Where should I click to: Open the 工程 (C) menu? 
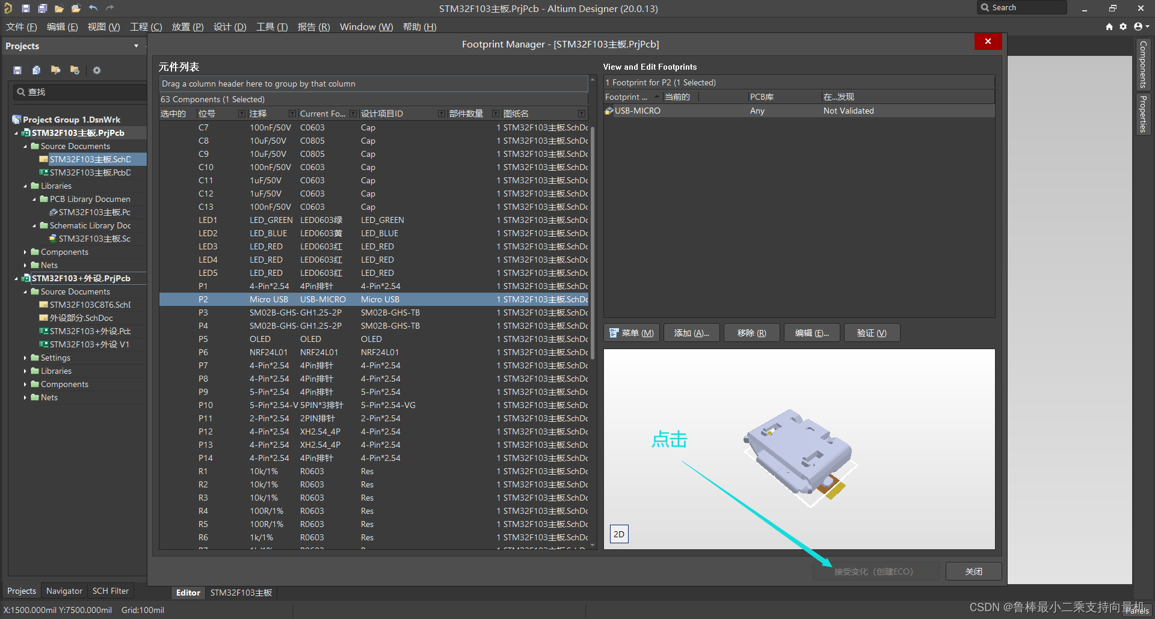pyautogui.click(x=146, y=27)
